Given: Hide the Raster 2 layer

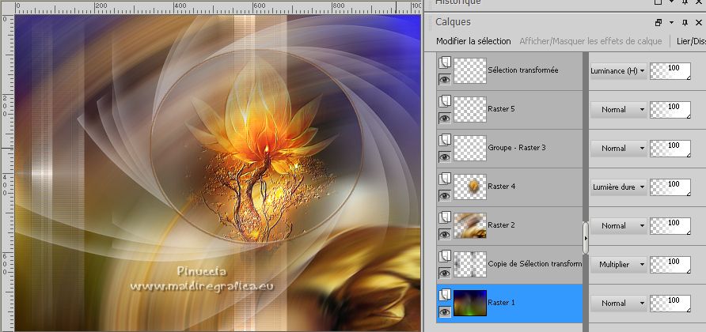Looking at the screenshot, I should click(x=445, y=235).
